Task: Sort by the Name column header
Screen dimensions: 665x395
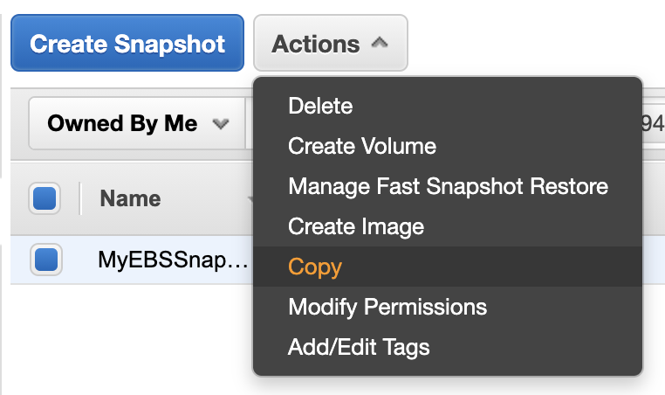Action: pyautogui.click(x=130, y=198)
